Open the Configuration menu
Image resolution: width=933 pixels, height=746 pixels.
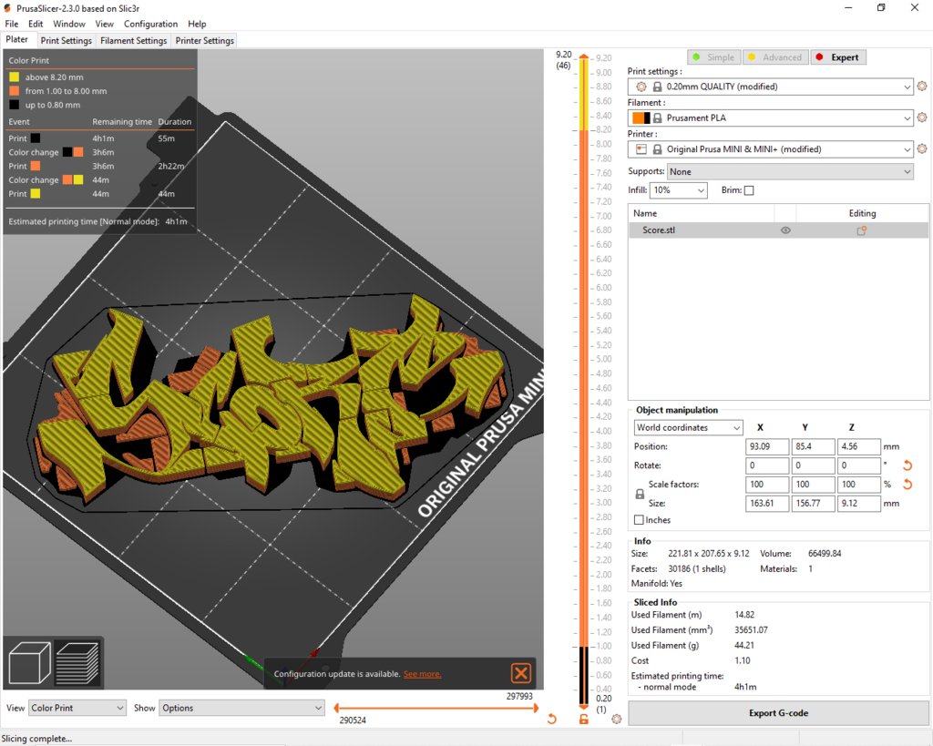[151, 24]
